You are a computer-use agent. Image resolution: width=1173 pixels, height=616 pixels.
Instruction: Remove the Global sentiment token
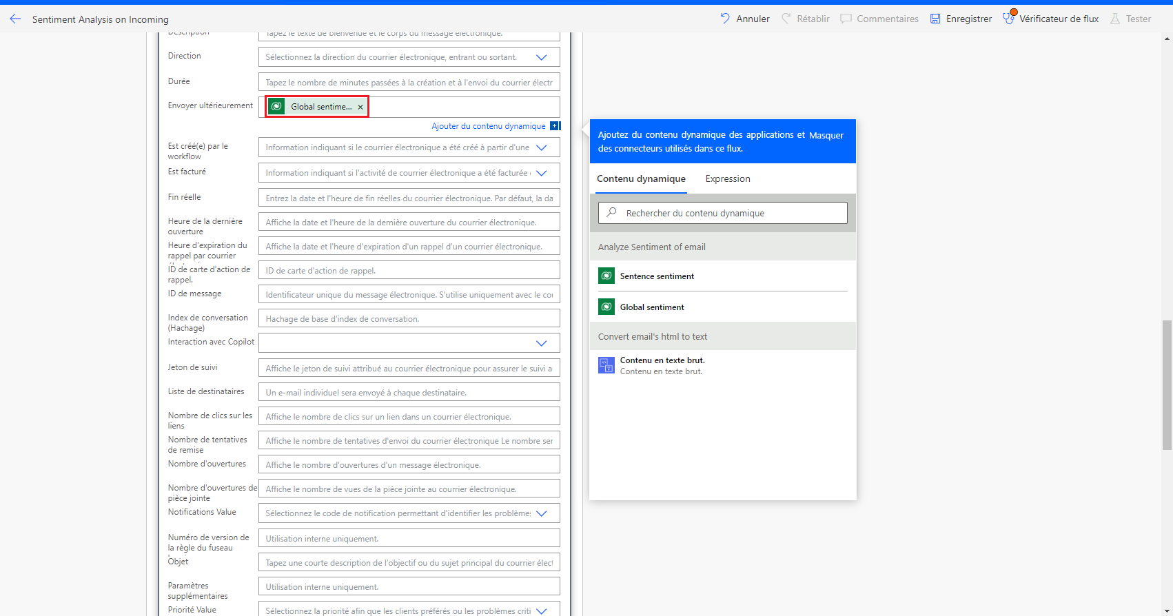(x=360, y=107)
